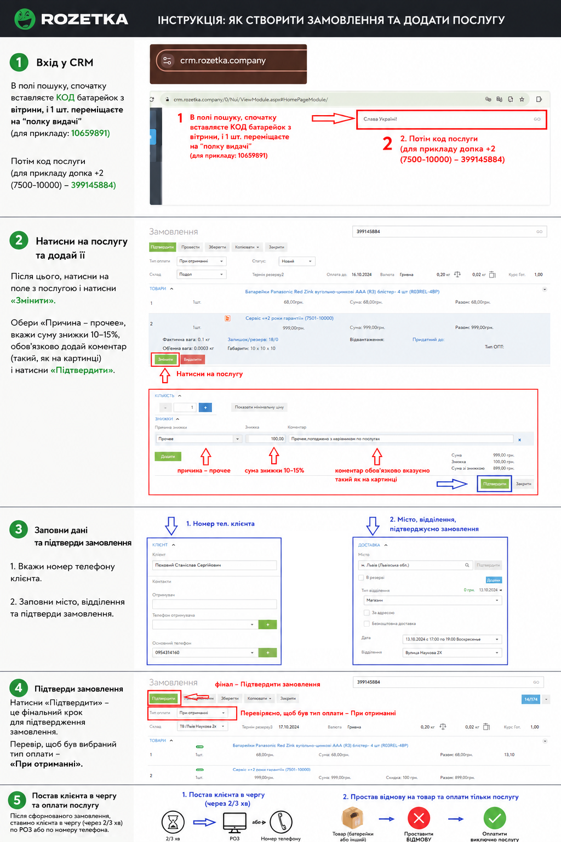Click the blue plus quantity button

pyautogui.click(x=205, y=407)
